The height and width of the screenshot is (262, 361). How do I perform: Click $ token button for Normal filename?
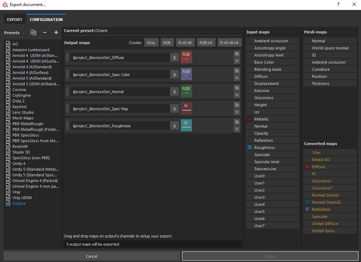(175, 92)
